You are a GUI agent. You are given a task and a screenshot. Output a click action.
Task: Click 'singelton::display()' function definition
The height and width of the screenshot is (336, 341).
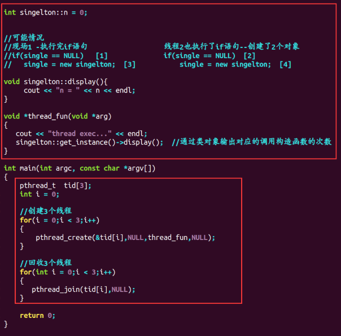point(63,82)
